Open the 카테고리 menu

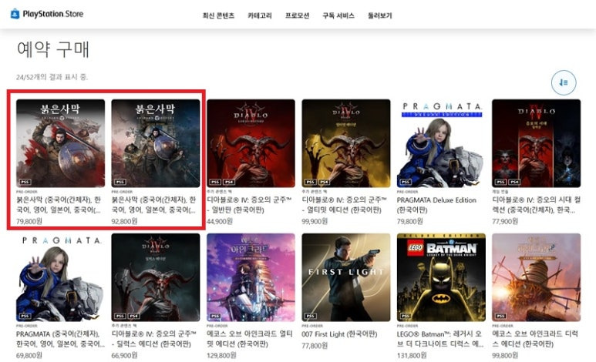click(260, 15)
